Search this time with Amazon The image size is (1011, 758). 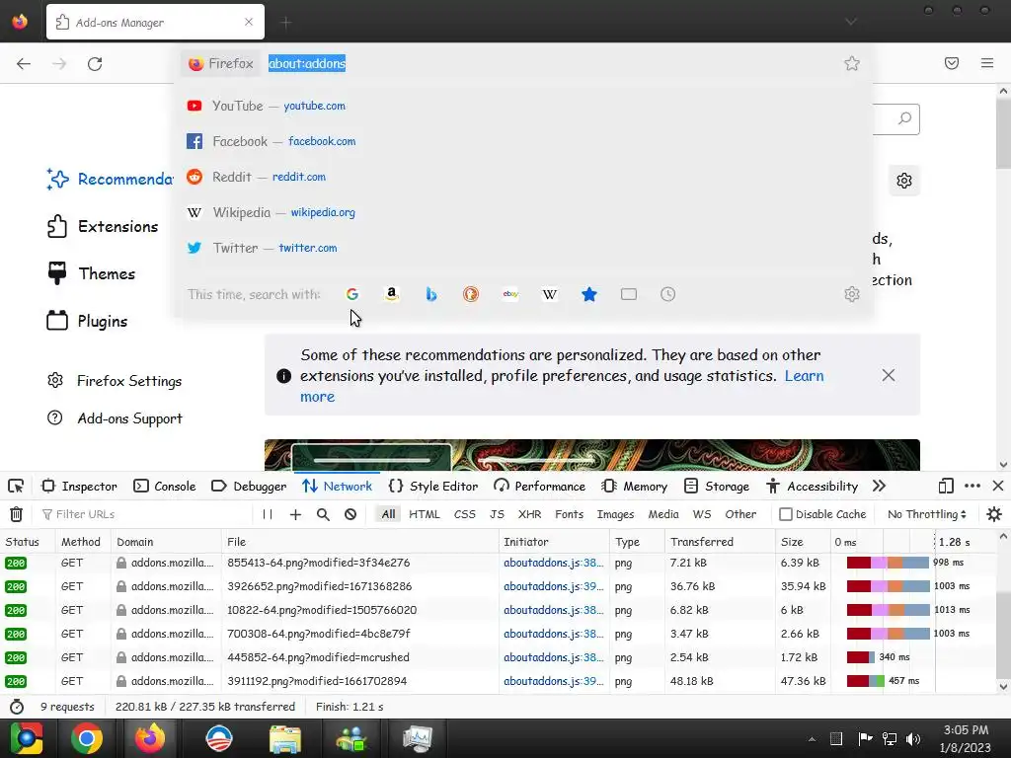click(391, 294)
